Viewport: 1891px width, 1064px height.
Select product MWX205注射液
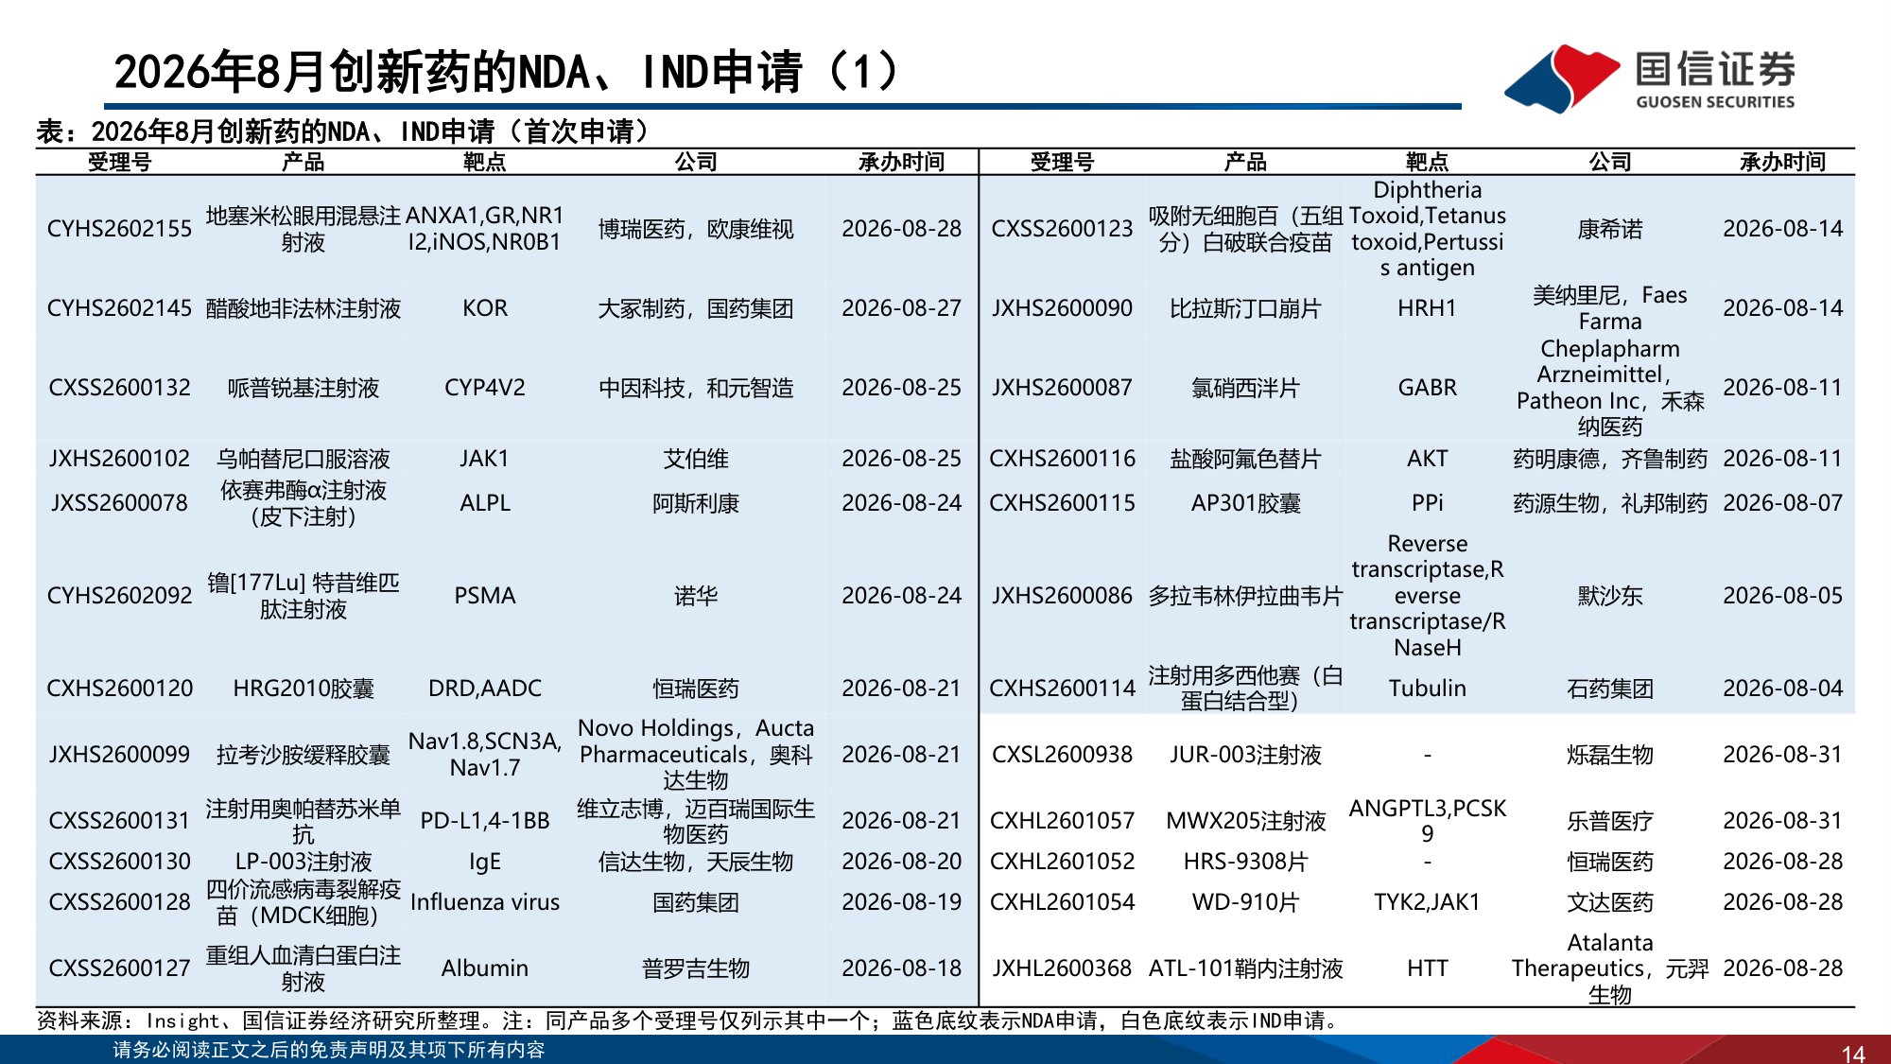[1245, 821]
